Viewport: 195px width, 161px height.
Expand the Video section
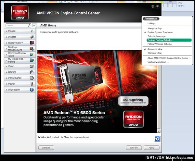(x=20, y=66)
